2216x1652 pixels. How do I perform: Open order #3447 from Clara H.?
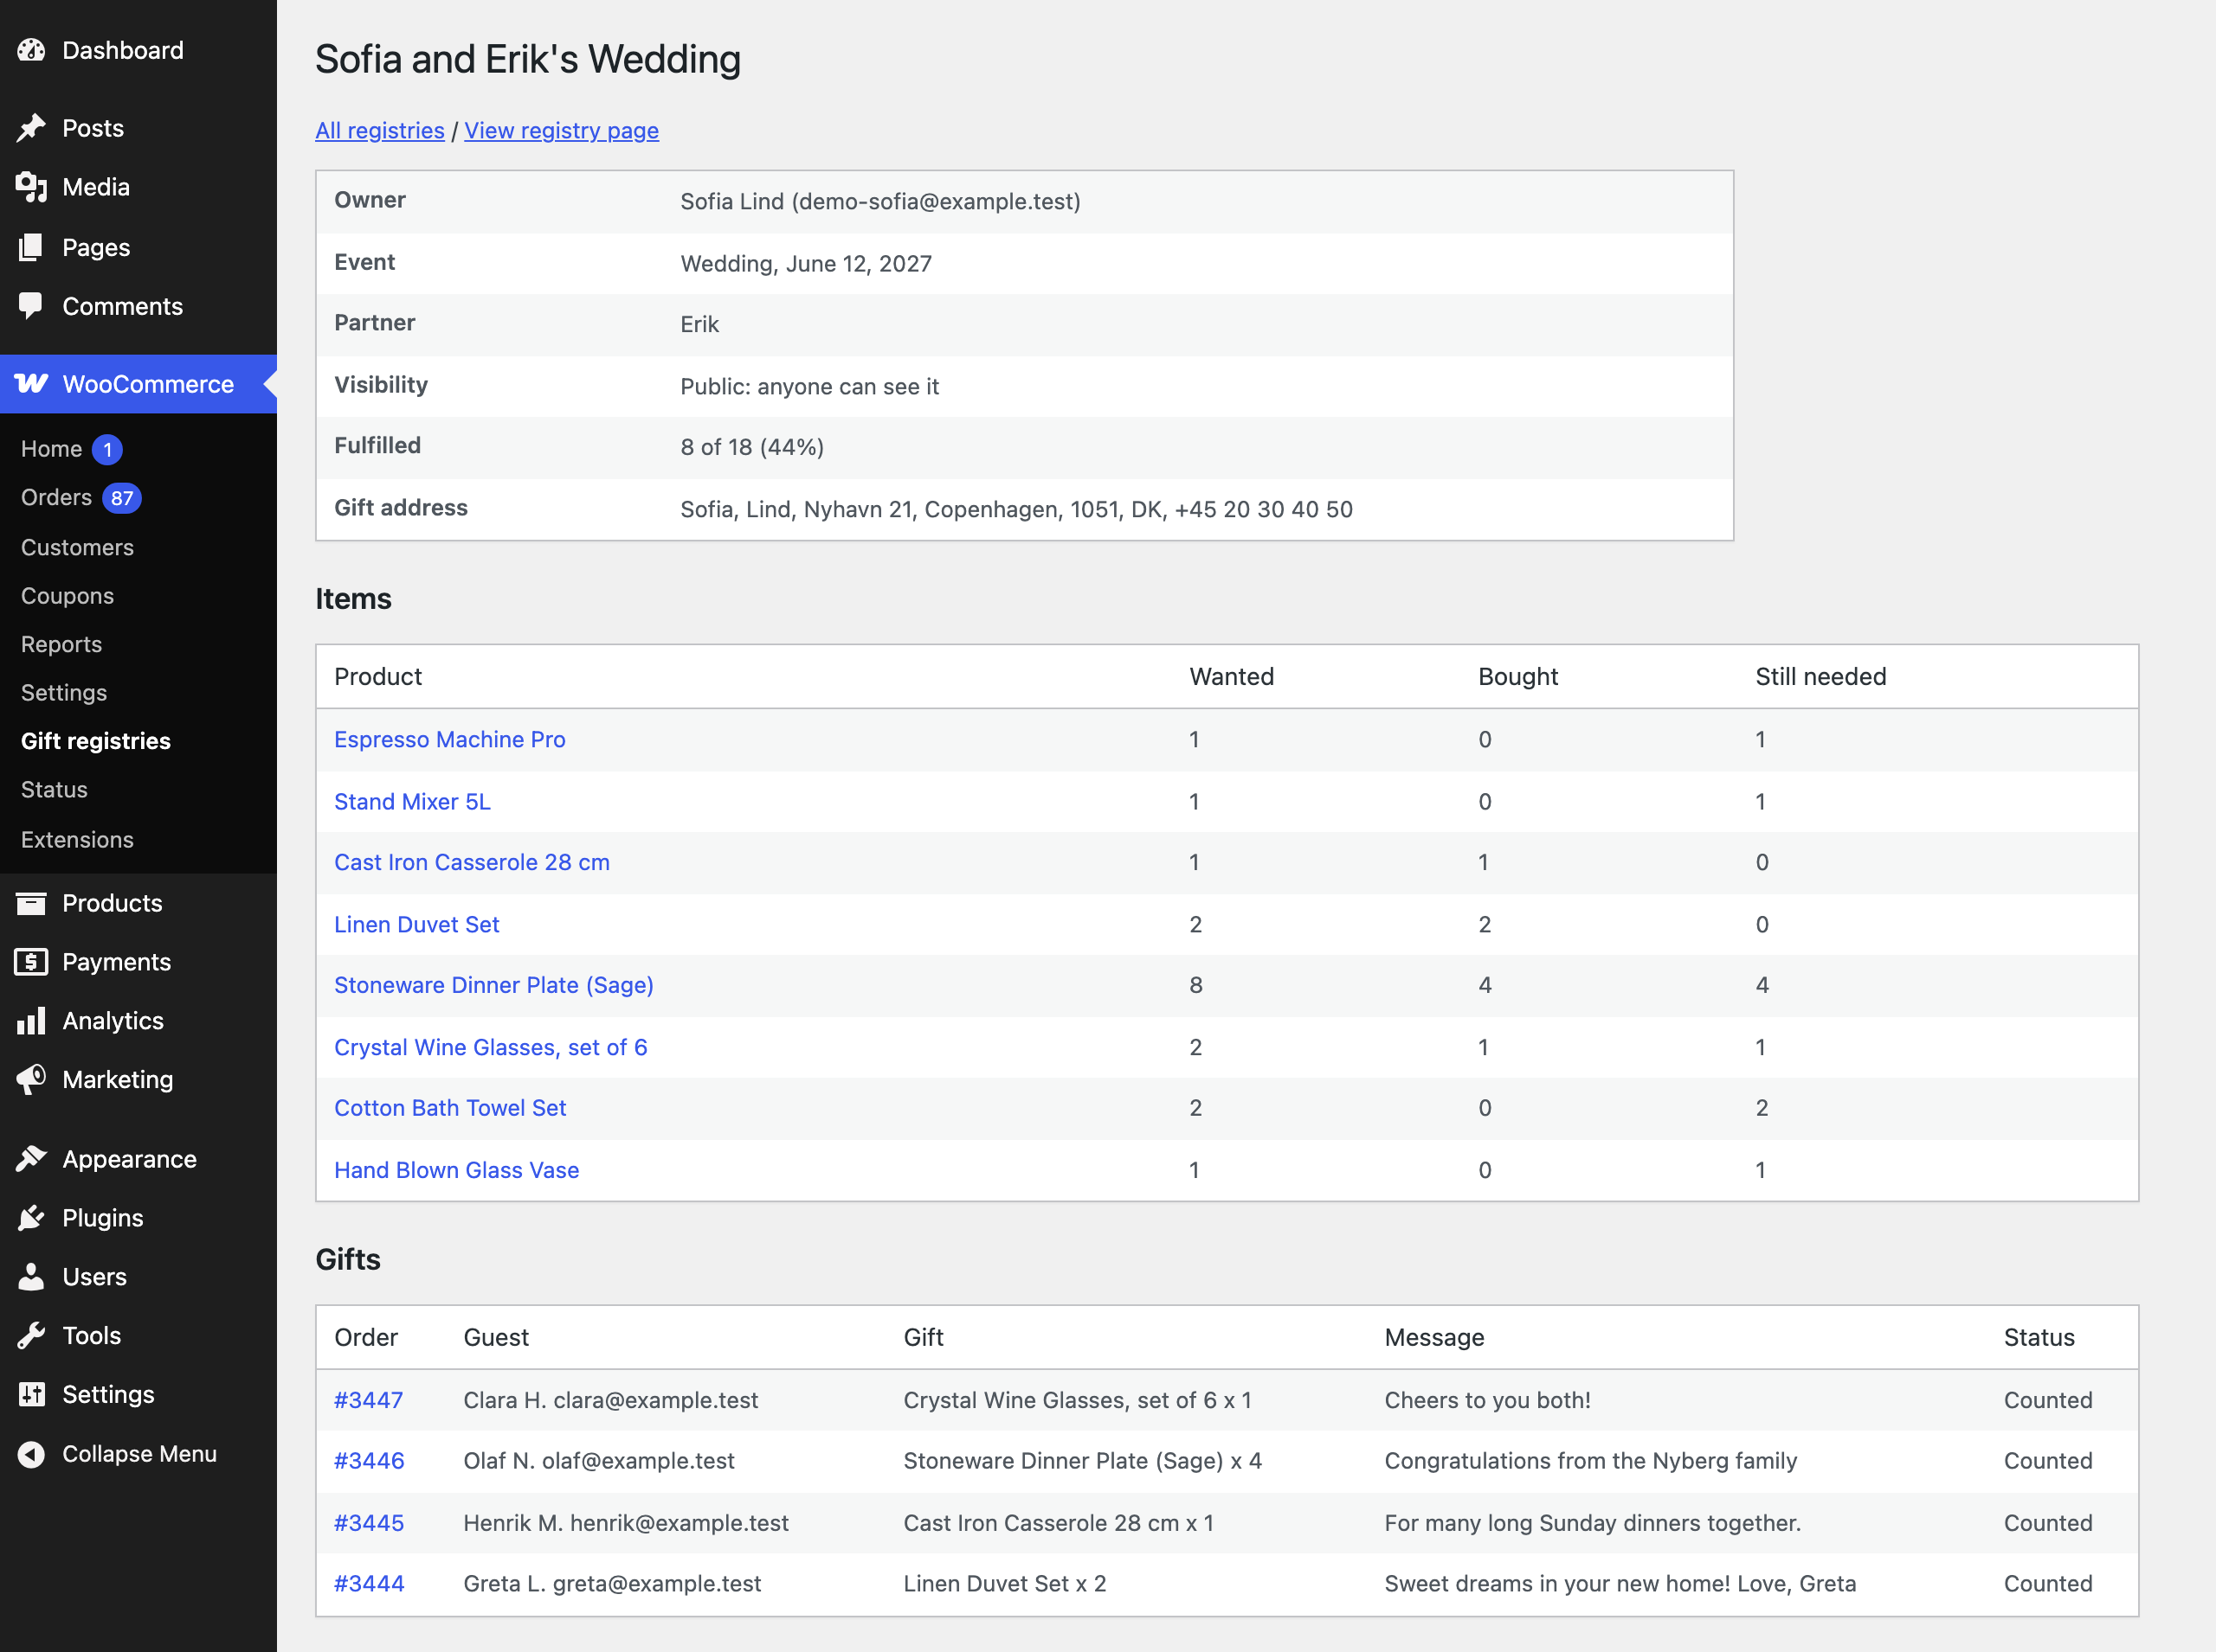click(x=369, y=1401)
